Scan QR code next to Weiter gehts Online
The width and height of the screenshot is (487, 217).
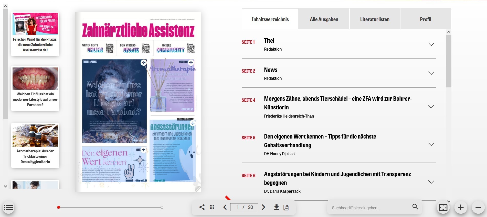coord(110,48)
